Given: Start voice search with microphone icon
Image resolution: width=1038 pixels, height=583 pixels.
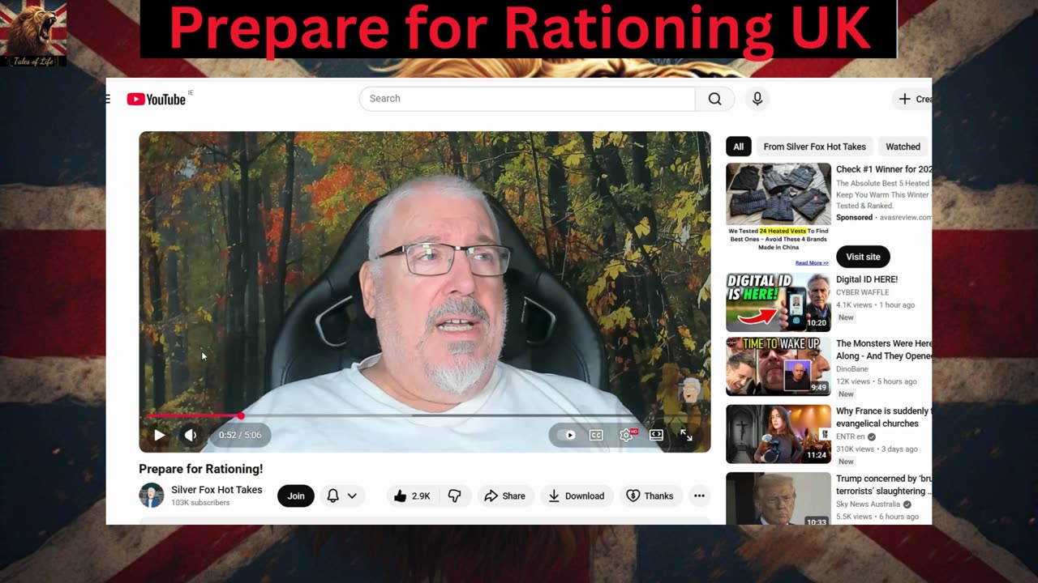Looking at the screenshot, I should coord(757,99).
